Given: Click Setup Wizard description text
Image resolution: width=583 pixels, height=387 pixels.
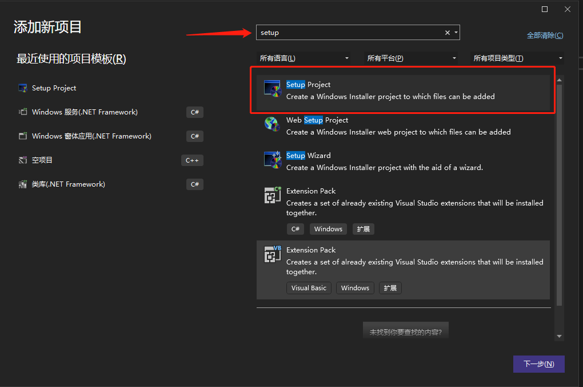Looking at the screenshot, I should (x=385, y=168).
